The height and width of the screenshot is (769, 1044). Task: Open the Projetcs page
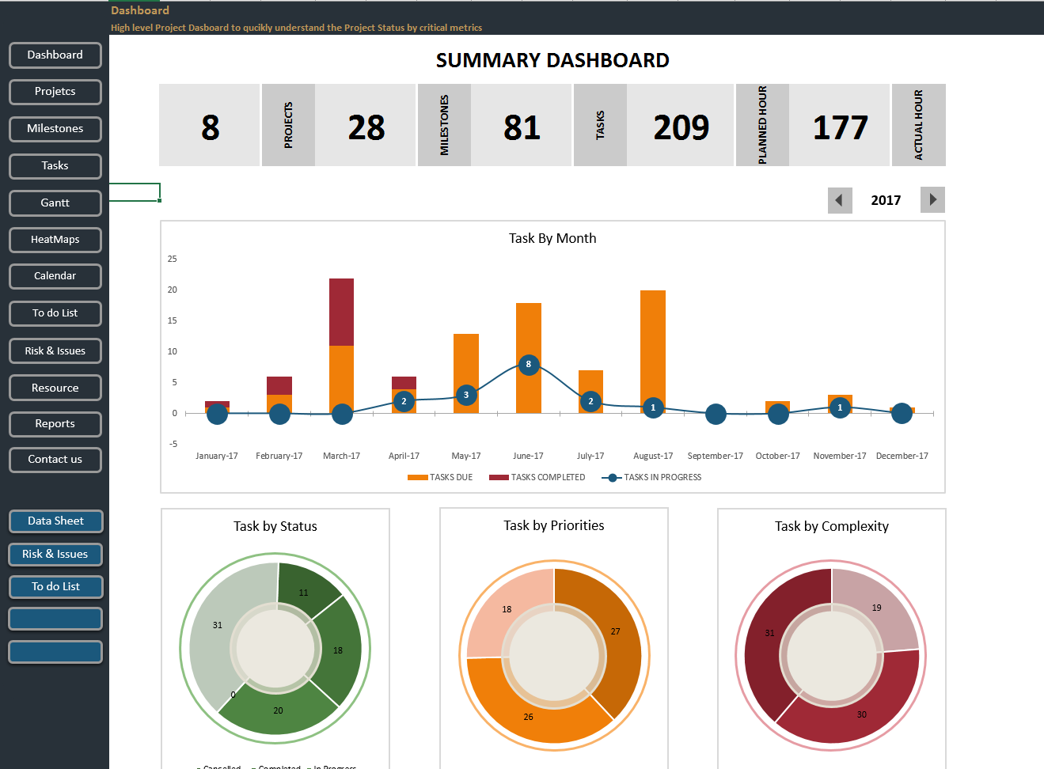pyautogui.click(x=55, y=92)
